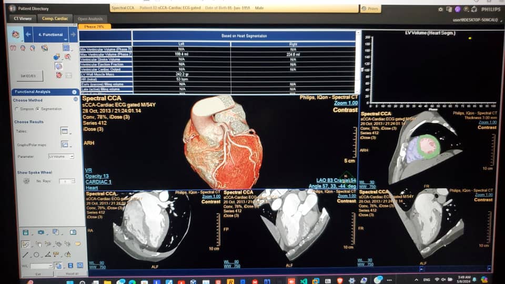Select the Segmentation method radio button

pyautogui.click(x=38, y=109)
